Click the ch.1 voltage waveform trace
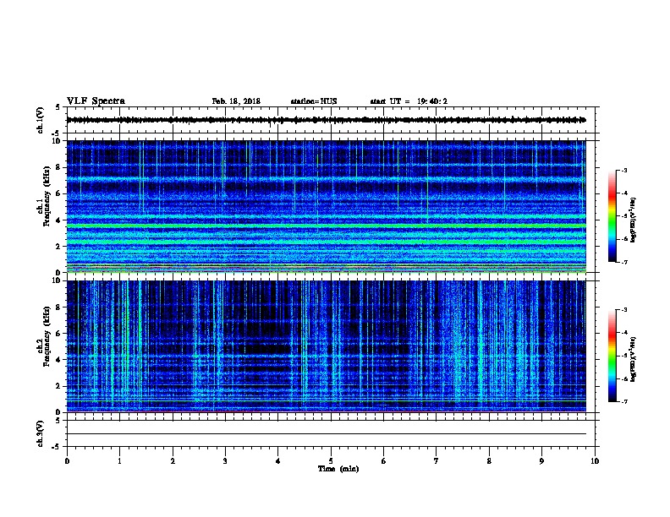 327,120
